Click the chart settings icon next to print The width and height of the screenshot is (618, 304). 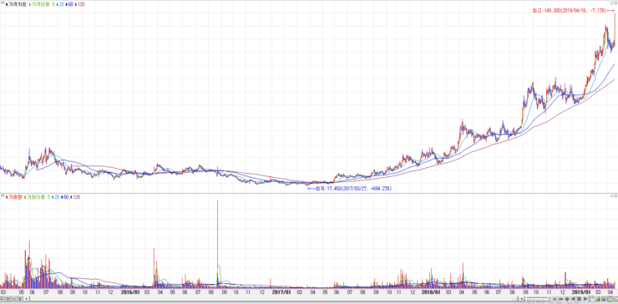click(x=610, y=299)
